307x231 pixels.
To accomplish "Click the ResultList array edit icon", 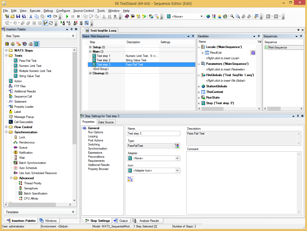I will click(x=253, y=53).
